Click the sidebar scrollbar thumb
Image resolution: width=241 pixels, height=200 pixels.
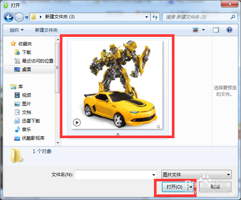tap(58, 68)
